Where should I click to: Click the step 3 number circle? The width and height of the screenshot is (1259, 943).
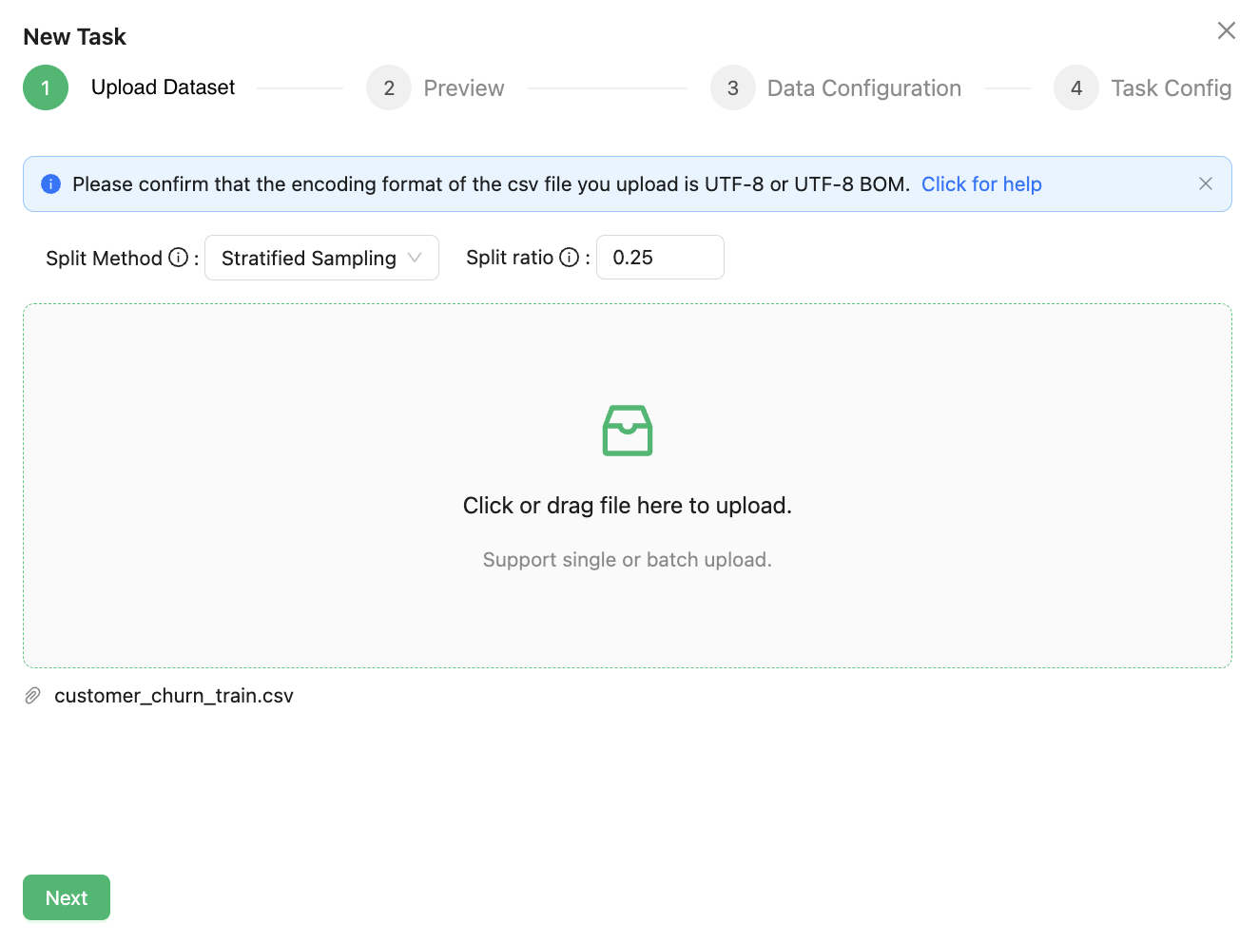click(x=732, y=88)
